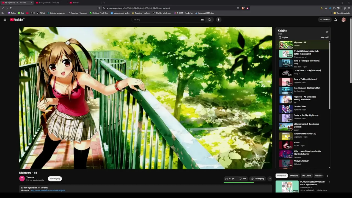
Task: Open the Tmexus channel name link
Action: 30,177
